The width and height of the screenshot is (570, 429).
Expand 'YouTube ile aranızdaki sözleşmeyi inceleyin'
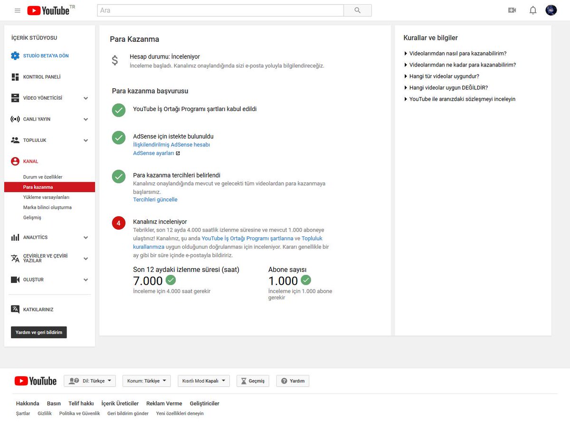pyautogui.click(x=459, y=99)
